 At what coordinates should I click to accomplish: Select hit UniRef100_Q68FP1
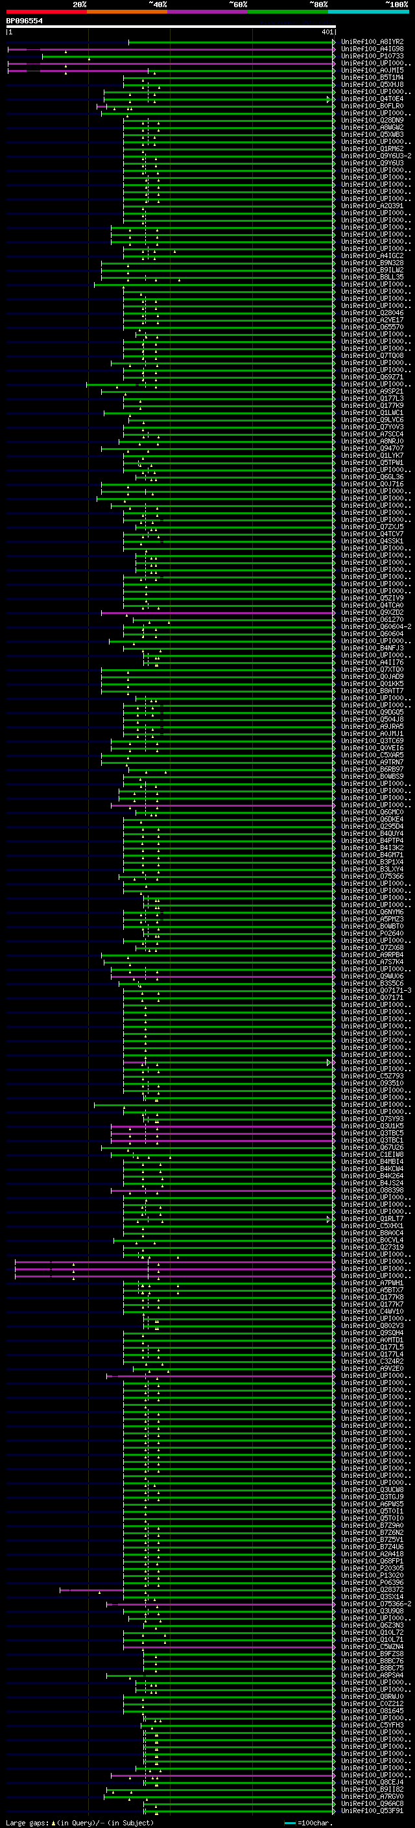[x=372, y=1560]
